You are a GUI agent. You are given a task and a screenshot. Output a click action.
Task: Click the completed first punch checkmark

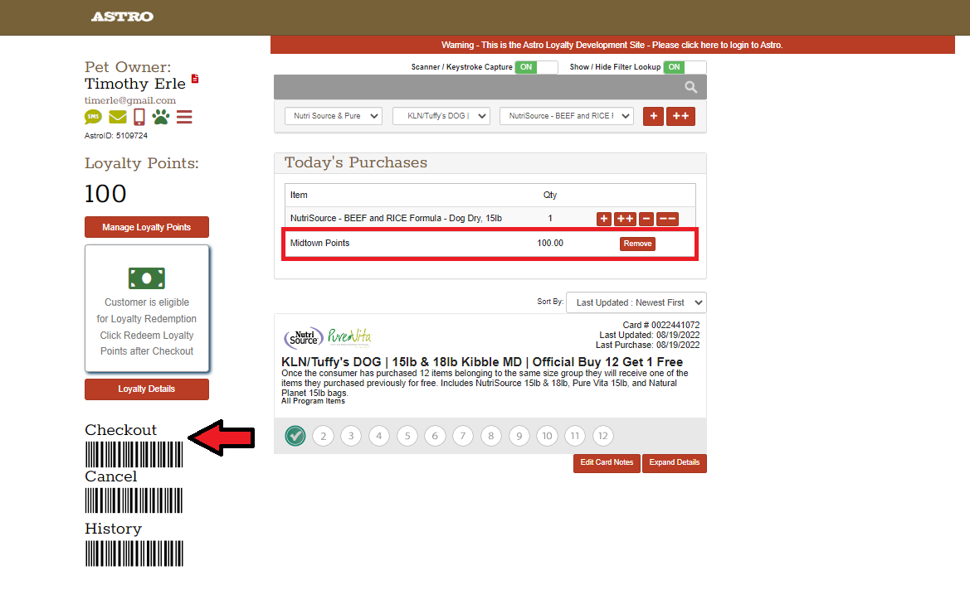(295, 436)
